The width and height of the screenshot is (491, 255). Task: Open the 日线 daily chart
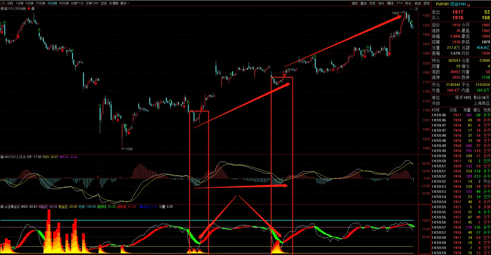point(104,3)
